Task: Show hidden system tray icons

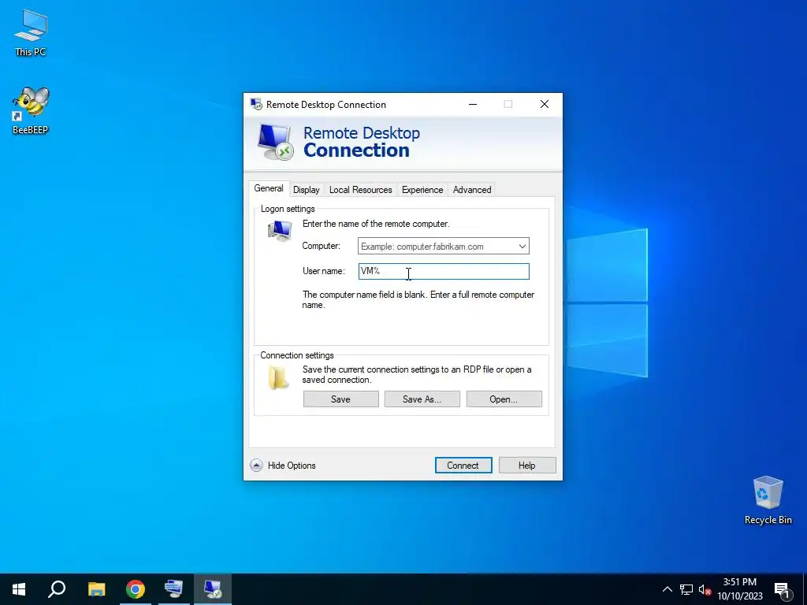Action: (667, 589)
